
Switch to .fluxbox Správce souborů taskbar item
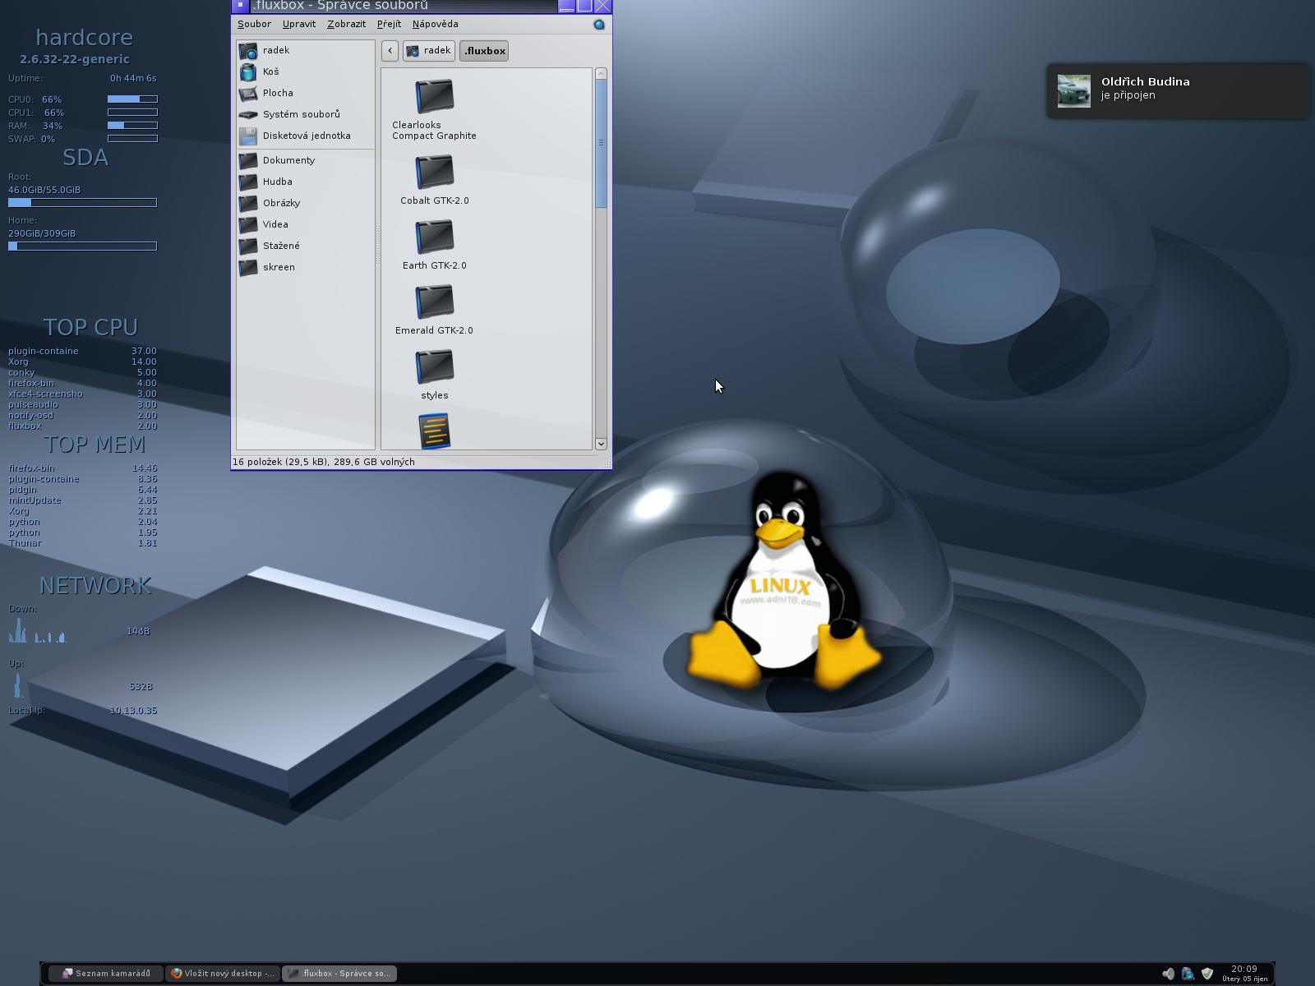[339, 974]
